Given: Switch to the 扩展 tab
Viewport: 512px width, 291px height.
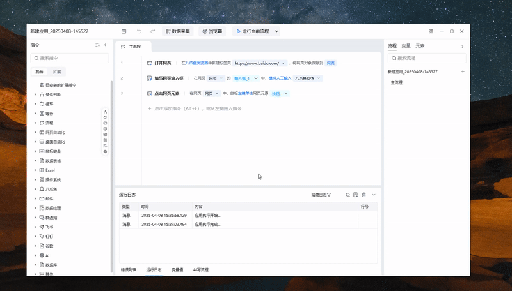Looking at the screenshot, I should coord(57,71).
